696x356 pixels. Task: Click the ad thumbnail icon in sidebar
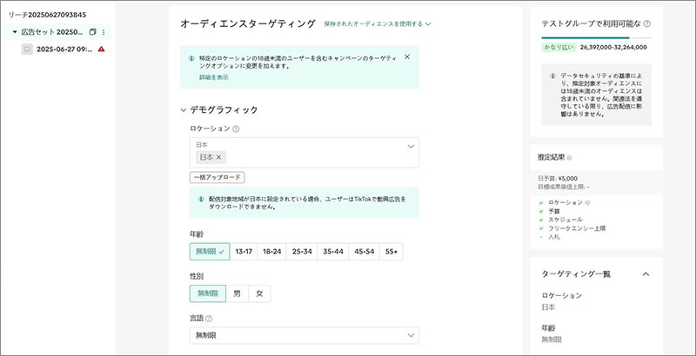(27, 49)
